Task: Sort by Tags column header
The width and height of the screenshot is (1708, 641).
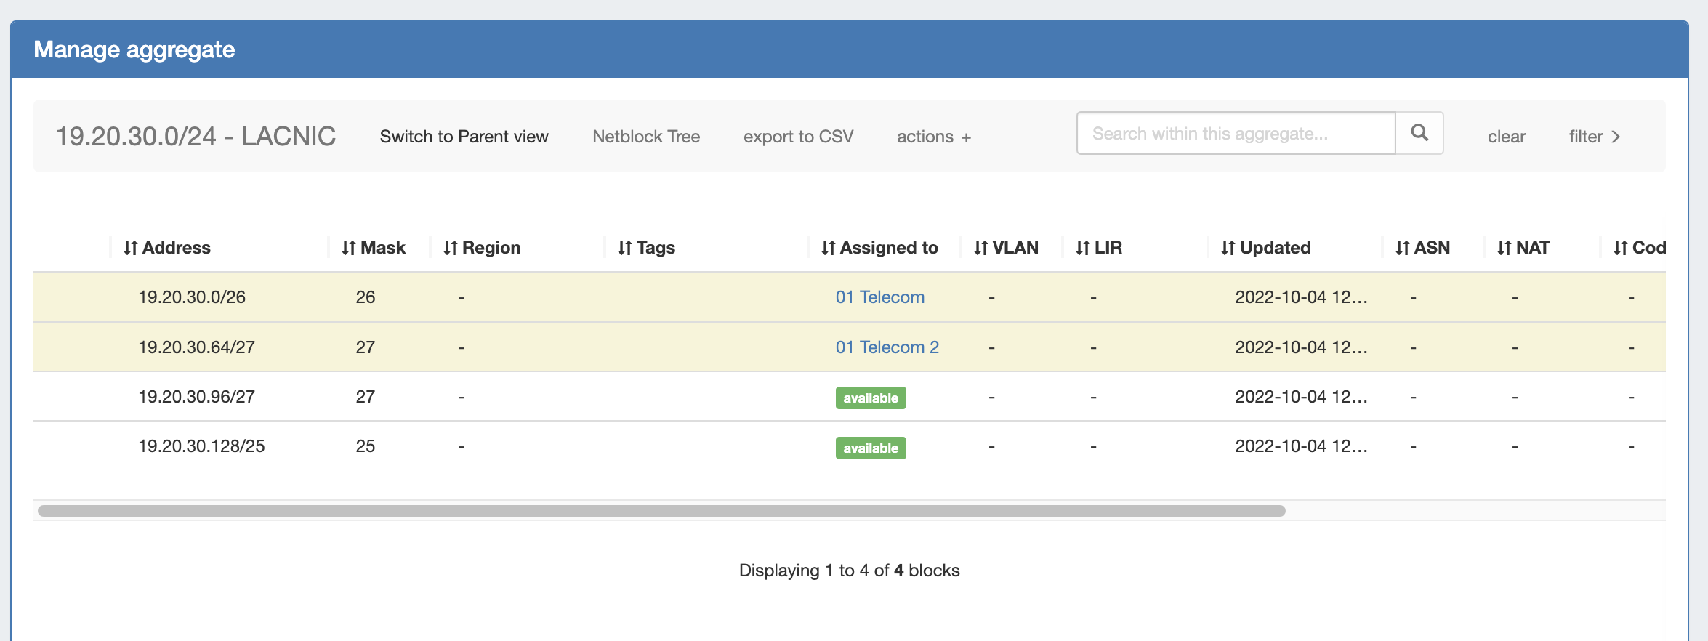Action: [x=646, y=248]
